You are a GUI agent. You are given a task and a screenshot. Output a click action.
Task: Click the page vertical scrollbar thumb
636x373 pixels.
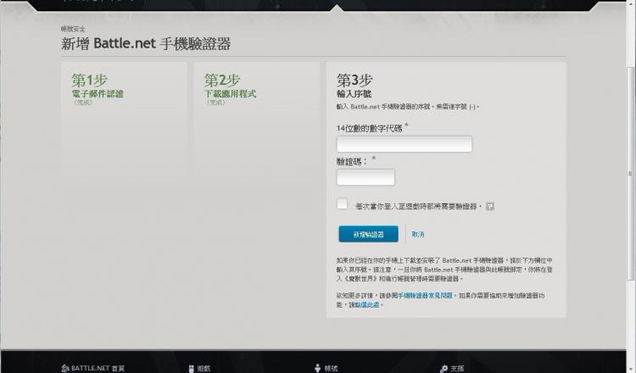[630, 174]
